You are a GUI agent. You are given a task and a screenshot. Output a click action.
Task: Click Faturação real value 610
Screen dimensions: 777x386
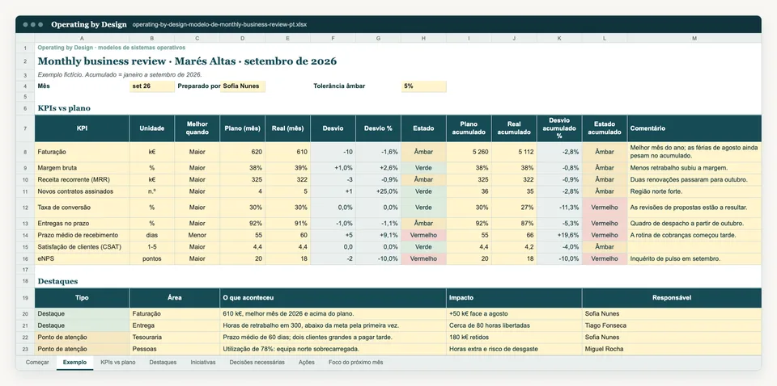[288, 153]
